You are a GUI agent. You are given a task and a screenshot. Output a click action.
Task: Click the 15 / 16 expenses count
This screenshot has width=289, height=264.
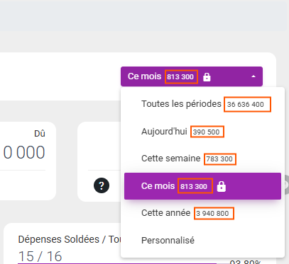40,256
